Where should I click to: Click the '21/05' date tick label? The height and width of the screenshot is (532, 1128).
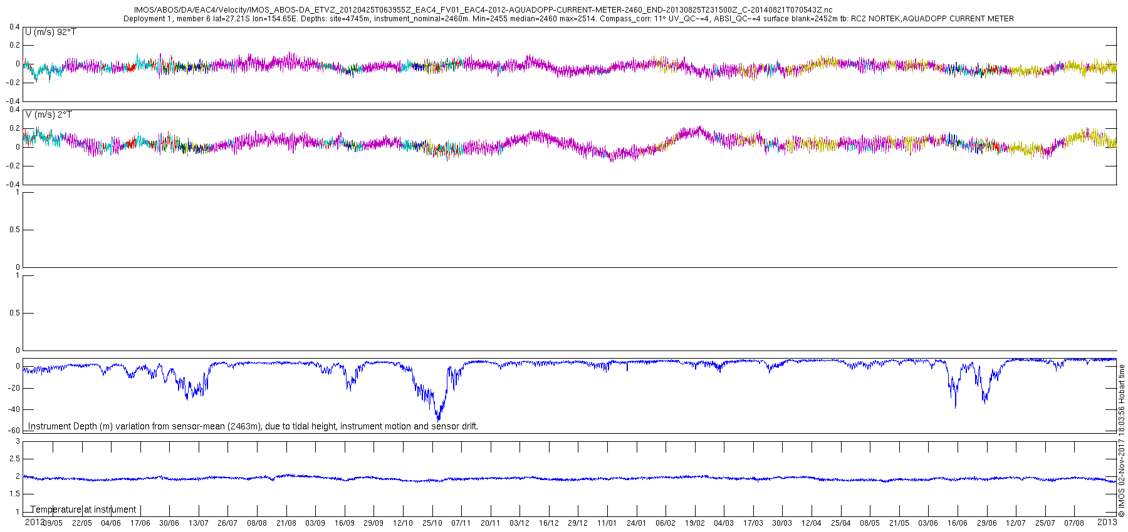click(899, 523)
